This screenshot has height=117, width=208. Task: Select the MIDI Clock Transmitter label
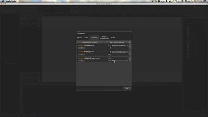tap(92, 58)
